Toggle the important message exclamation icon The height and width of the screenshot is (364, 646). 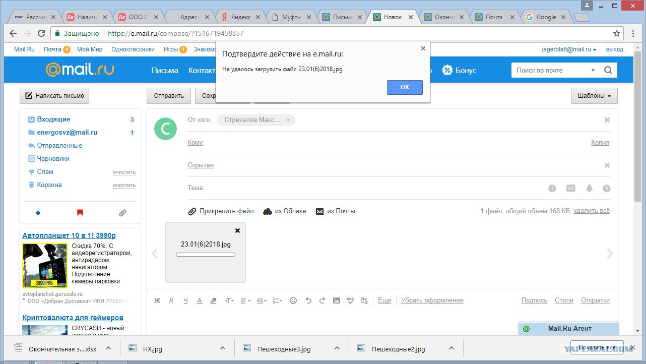click(x=552, y=188)
